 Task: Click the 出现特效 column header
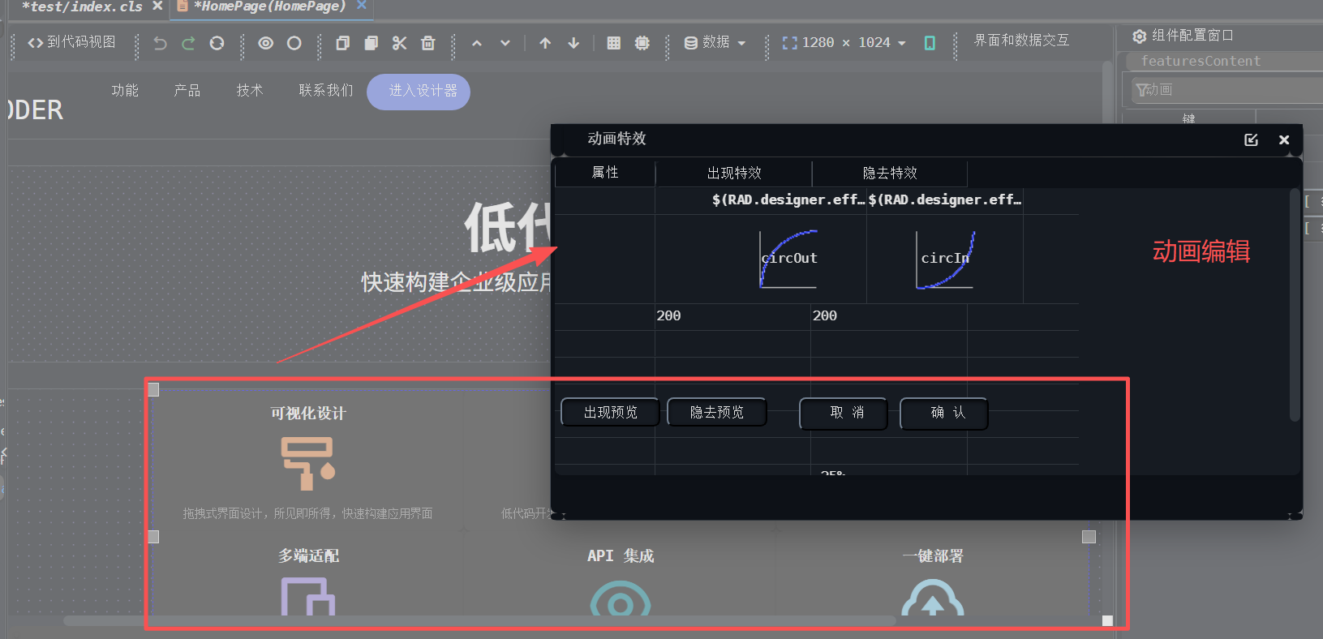pyautogui.click(x=734, y=173)
